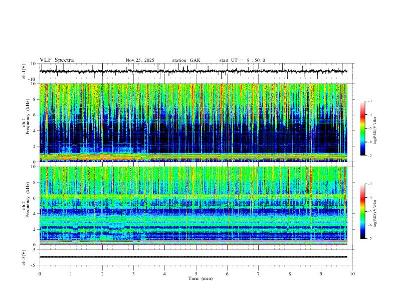This screenshot has height=307, width=397.
Task: Click the date text "Nov.25, 2025"
Action: point(140,60)
